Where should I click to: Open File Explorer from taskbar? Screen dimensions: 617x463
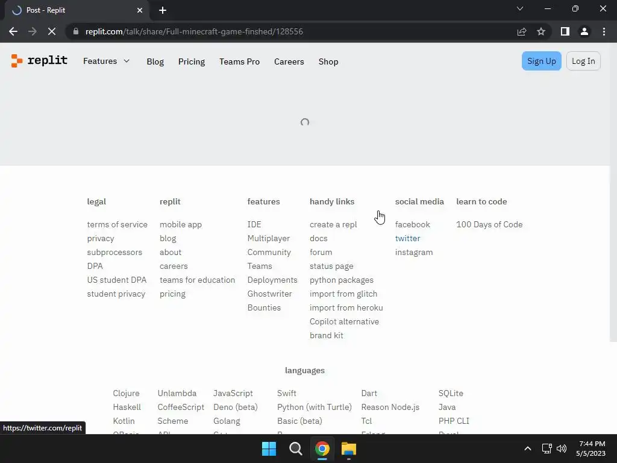click(x=349, y=449)
